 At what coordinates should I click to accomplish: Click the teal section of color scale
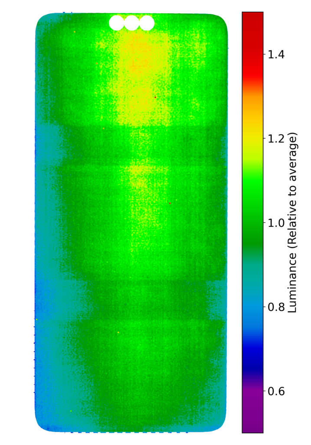252,278
